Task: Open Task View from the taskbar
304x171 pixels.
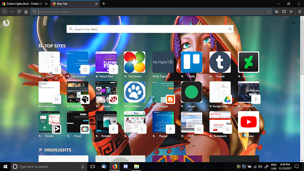Action: tap(93, 167)
